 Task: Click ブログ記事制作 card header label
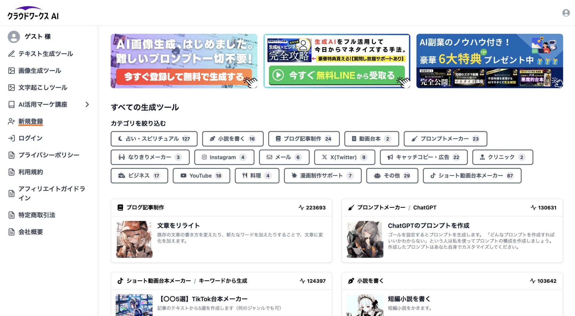coord(145,208)
